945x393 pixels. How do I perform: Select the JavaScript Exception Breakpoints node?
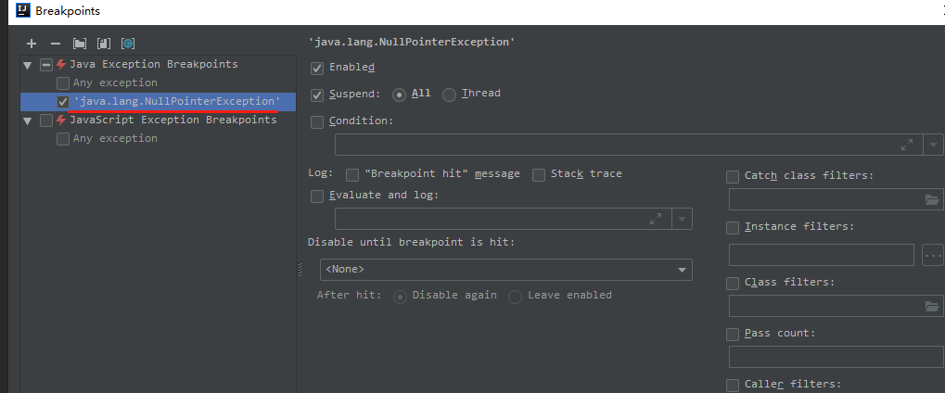[x=172, y=120]
